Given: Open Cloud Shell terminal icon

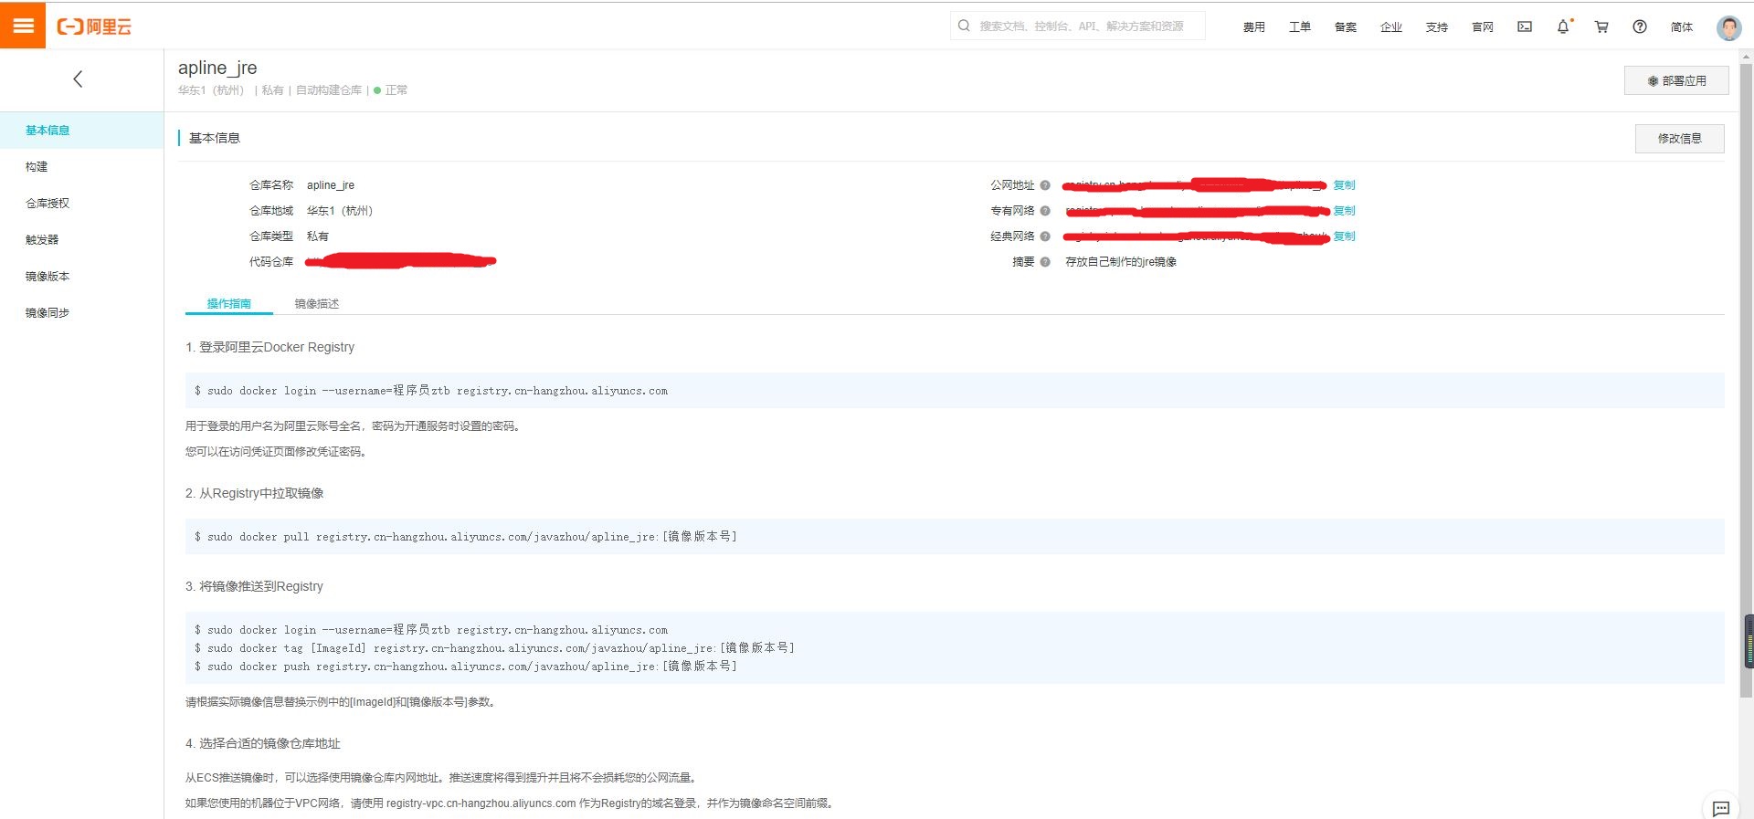Looking at the screenshot, I should pos(1525,26).
